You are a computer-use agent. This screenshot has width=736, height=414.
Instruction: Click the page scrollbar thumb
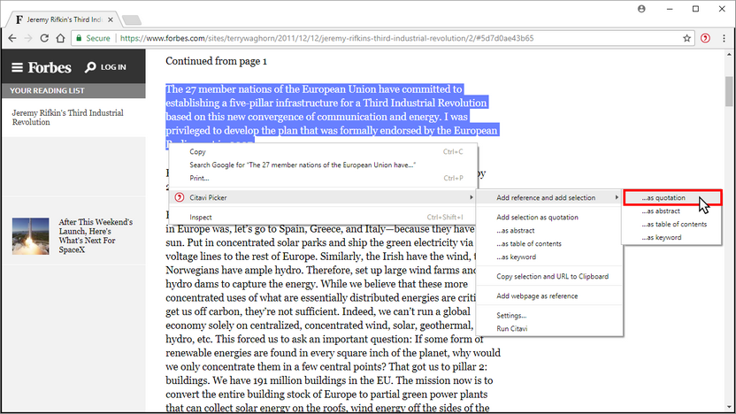[729, 91]
